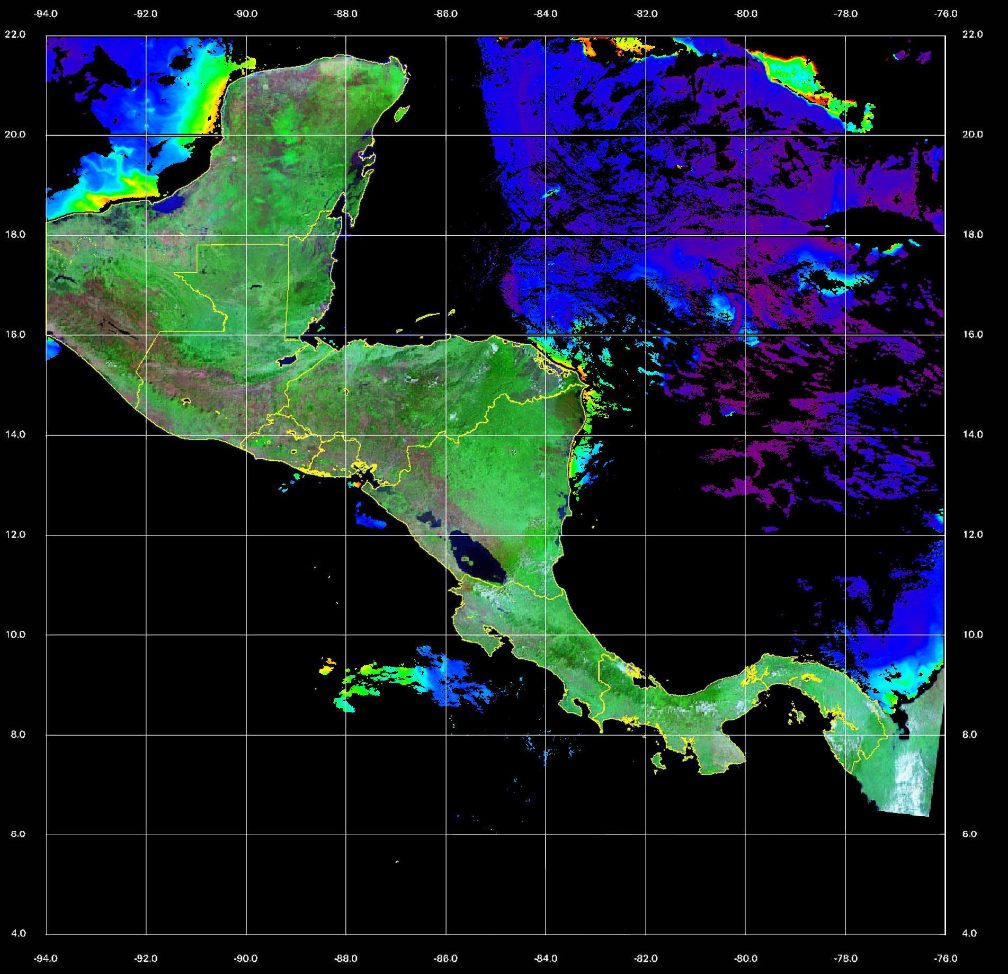This screenshot has width=1008, height=974.
Task: Click the 16.0 label on left axis
Action: click(14, 334)
